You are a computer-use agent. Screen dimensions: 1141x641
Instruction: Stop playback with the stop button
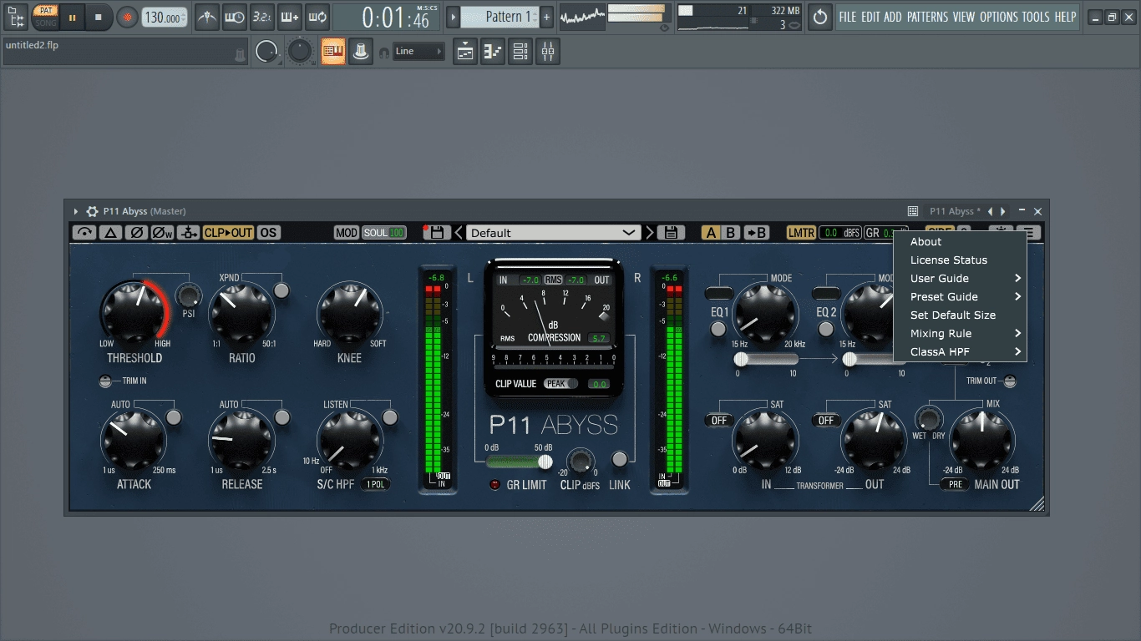click(x=99, y=17)
